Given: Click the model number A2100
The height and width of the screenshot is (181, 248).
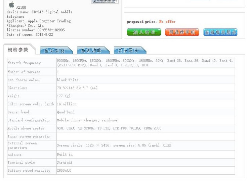Looking at the screenshot, I should click(21, 7).
